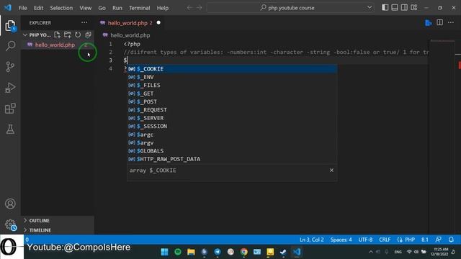Screen dimensions: 461x259
Task: Open the Testing flask icon
Action: pos(10,129)
